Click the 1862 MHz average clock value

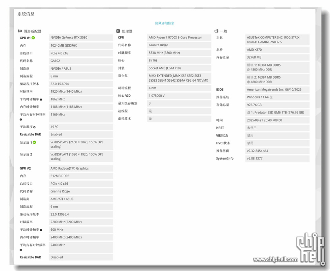(x=81, y=99)
